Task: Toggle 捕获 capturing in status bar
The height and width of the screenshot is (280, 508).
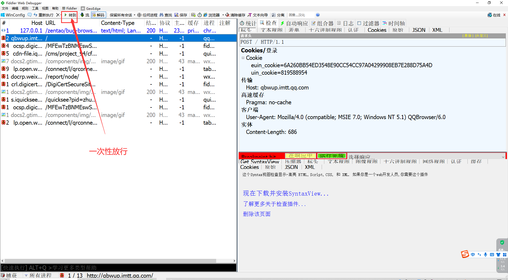Action: coord(9,276)
